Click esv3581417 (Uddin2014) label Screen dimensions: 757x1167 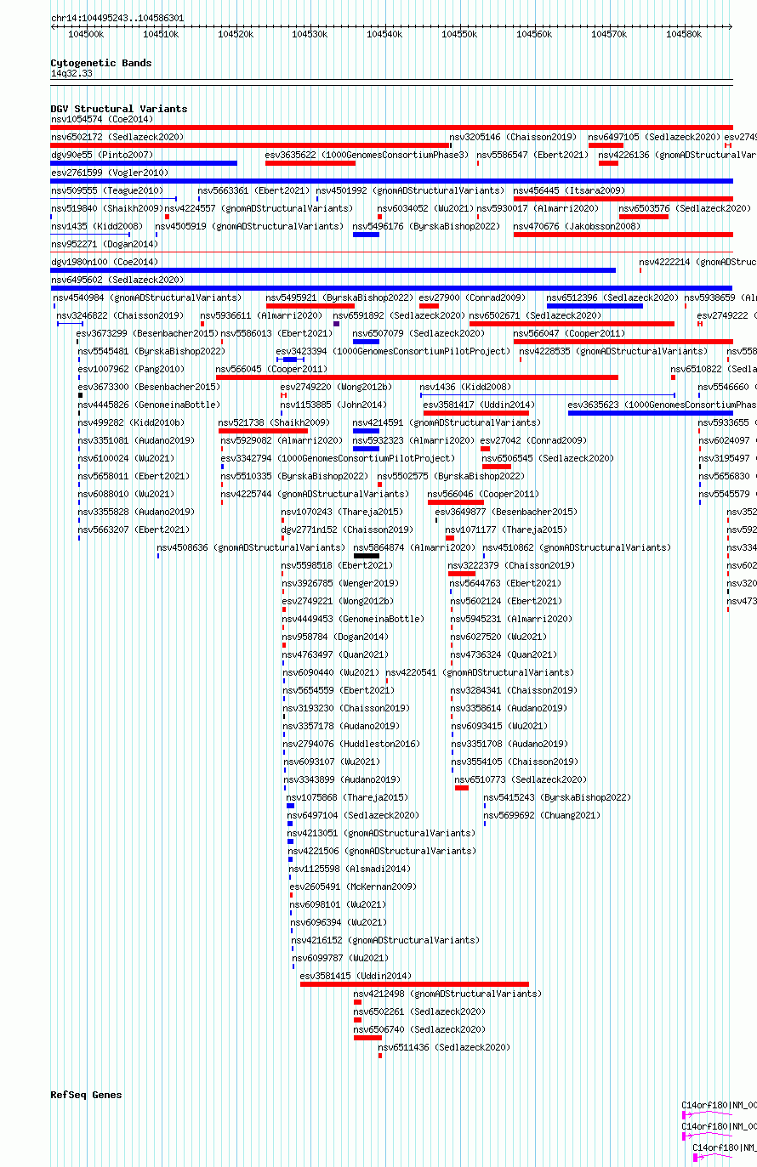point(479,405)
